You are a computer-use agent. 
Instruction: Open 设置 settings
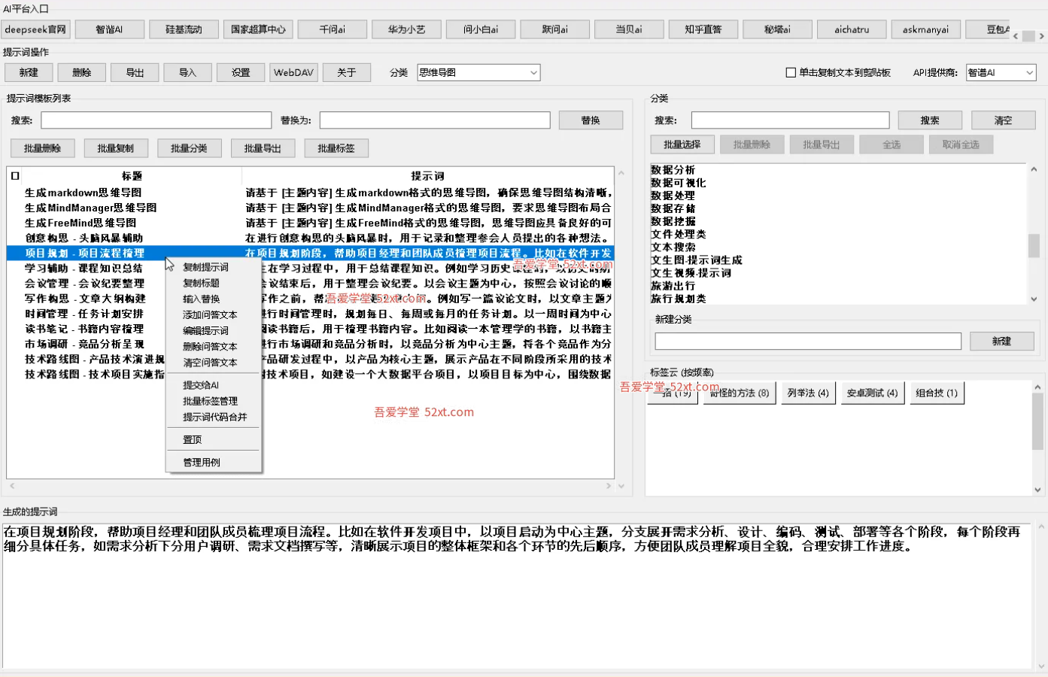(241, 73)
